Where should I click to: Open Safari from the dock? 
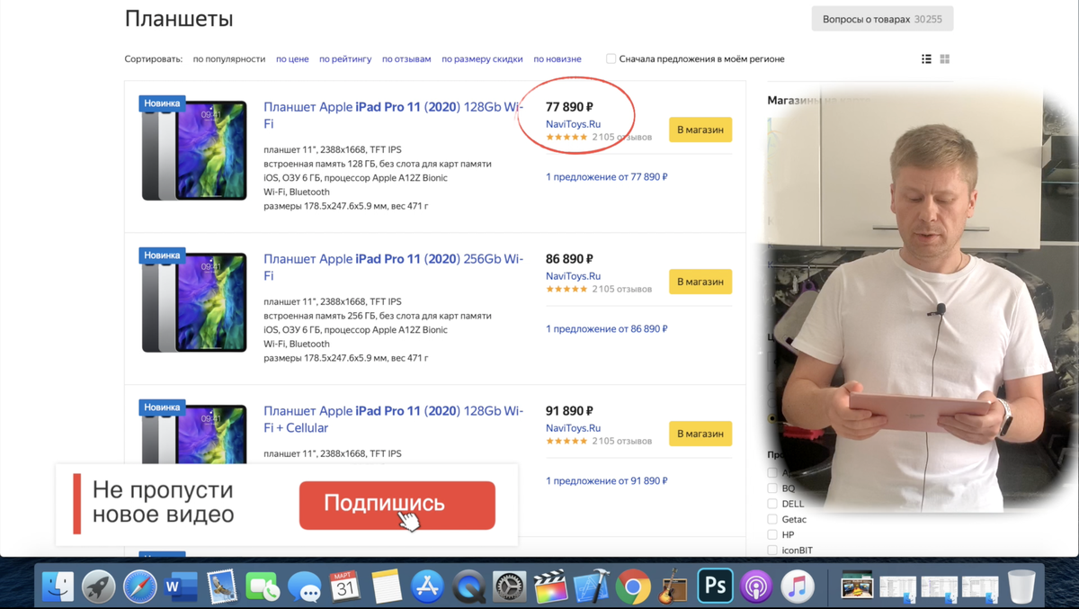tap(140, 587)
